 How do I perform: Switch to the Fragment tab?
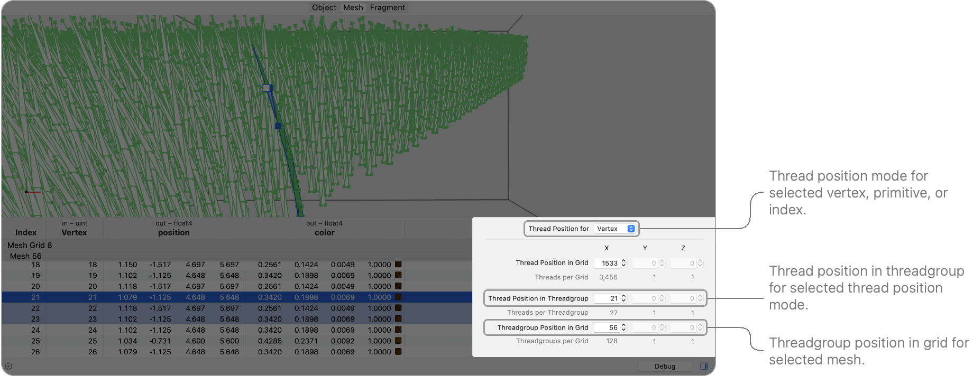point(387,7)
